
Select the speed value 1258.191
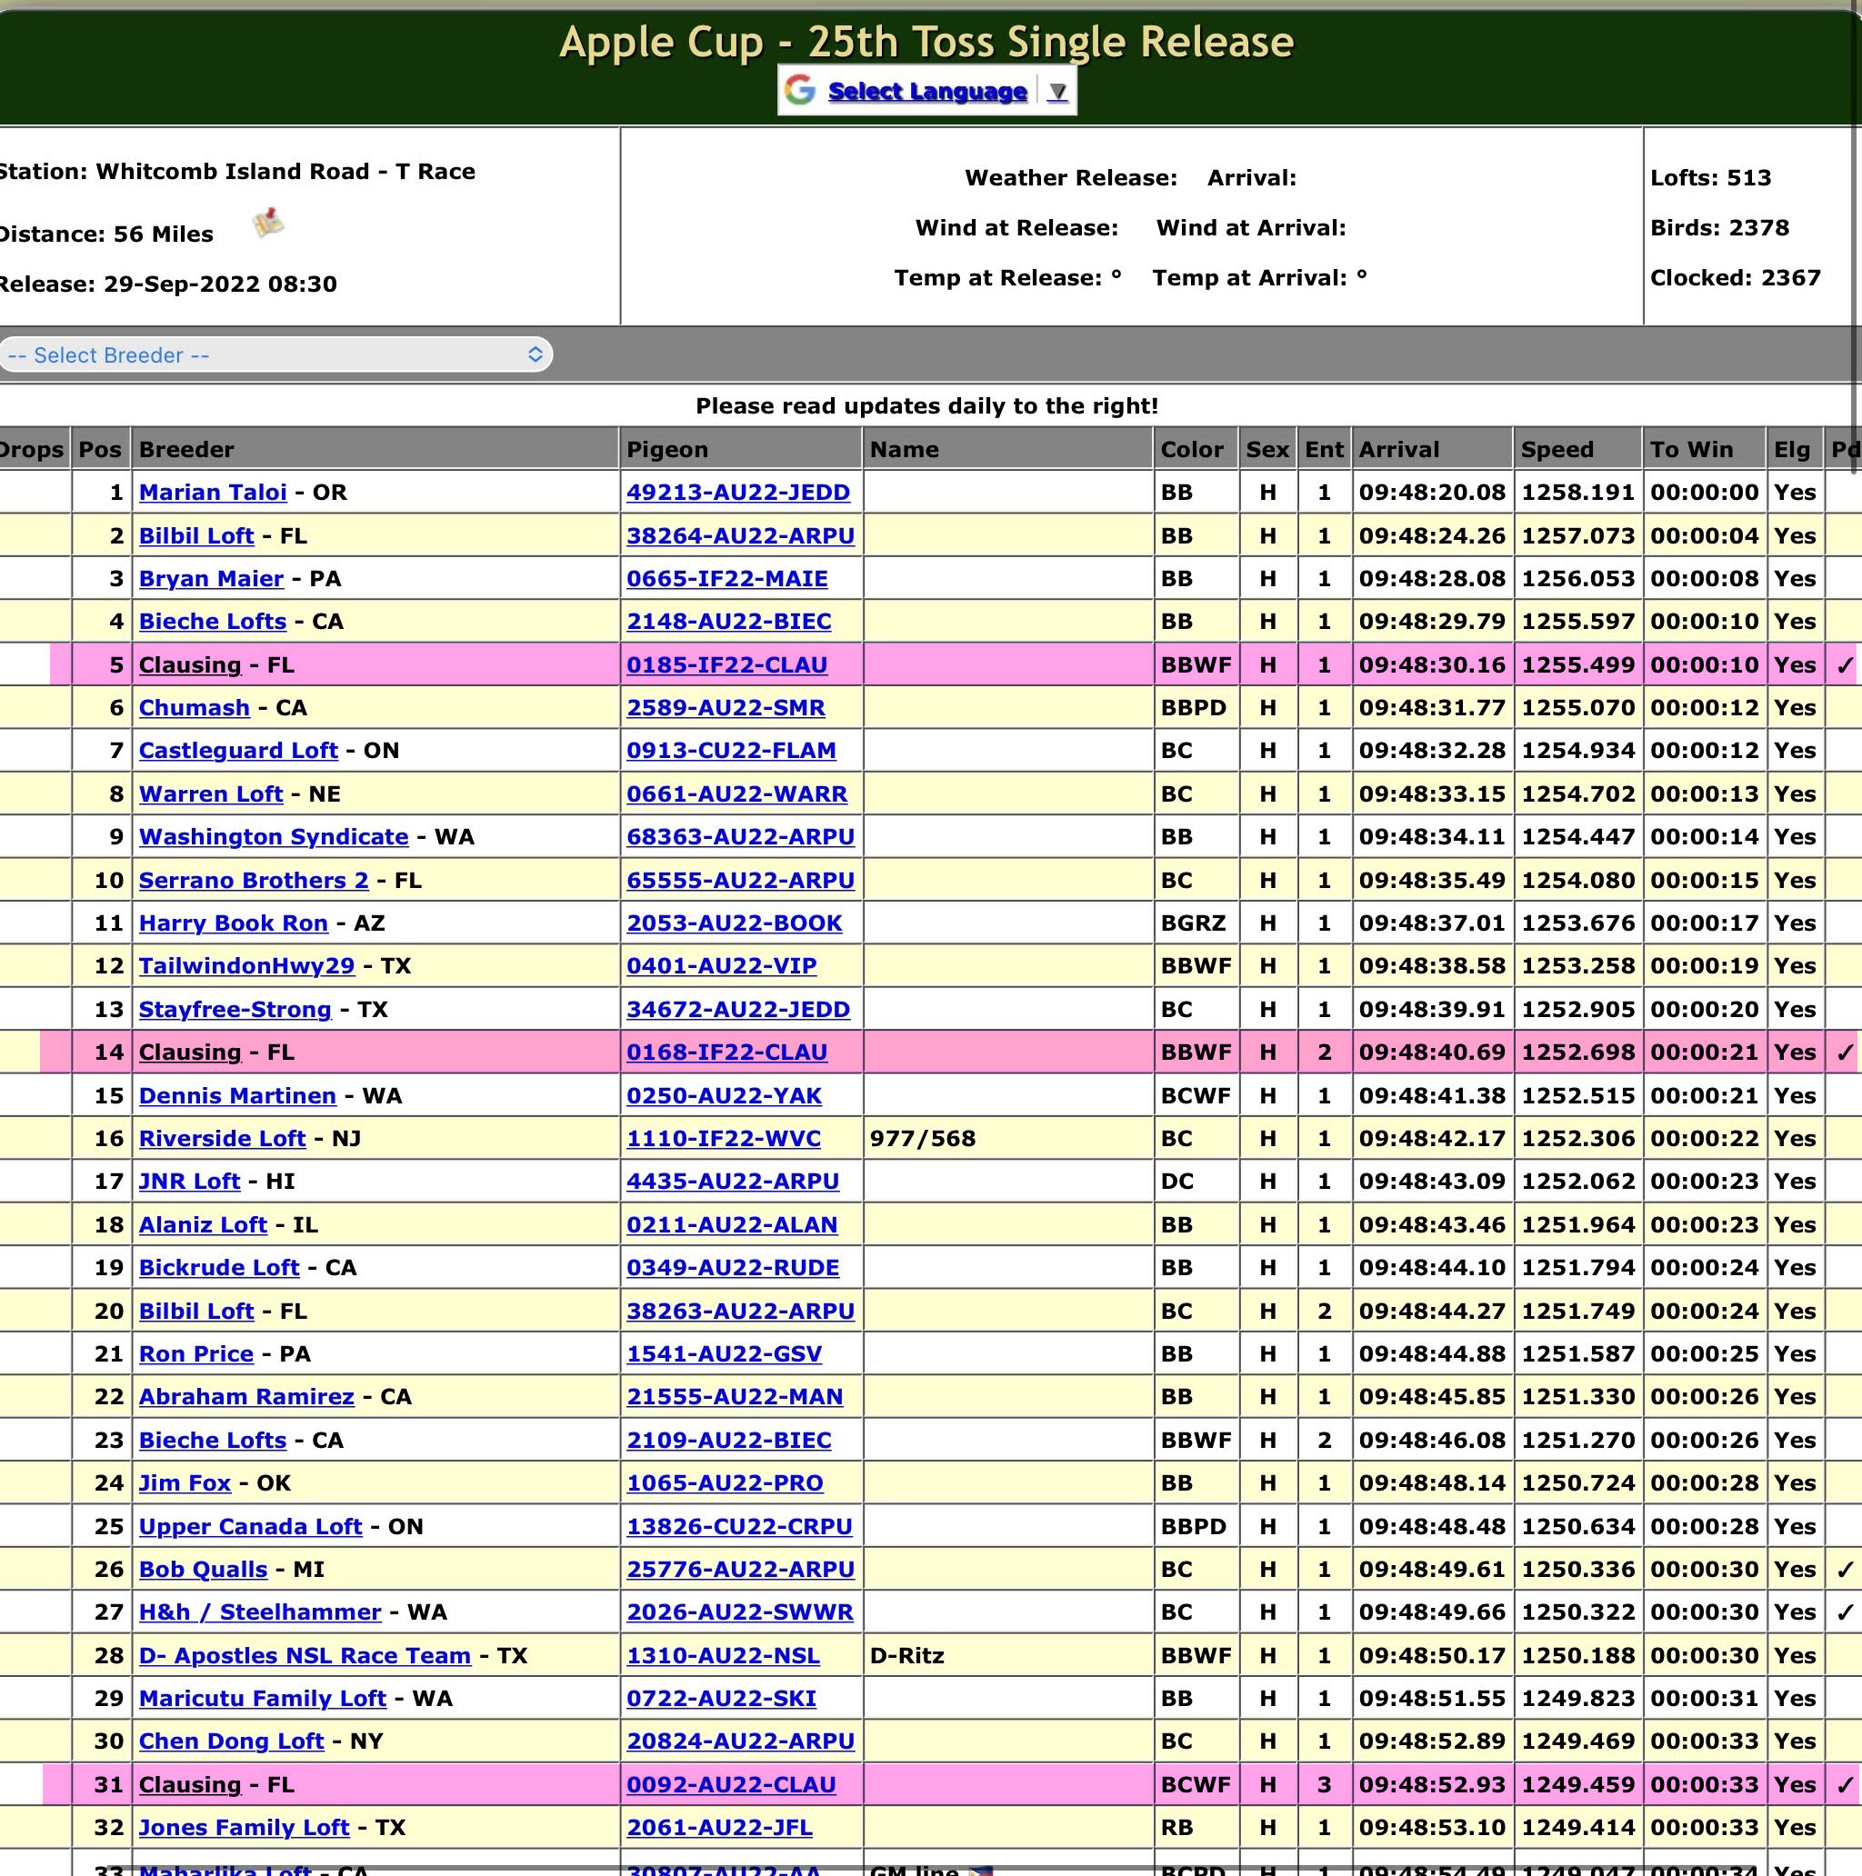click(x=1577, y=493)
